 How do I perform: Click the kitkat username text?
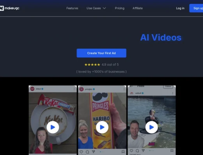click(x=38, y=89)
